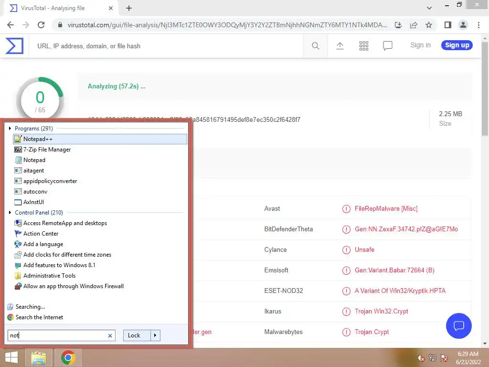Bookmark this page with the star
Viewport: 489px width, 367px height.
pyautogui.click(x=429, y=25)
